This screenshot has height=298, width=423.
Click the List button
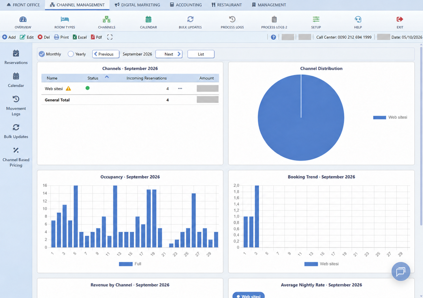click(x=201, y=54)
